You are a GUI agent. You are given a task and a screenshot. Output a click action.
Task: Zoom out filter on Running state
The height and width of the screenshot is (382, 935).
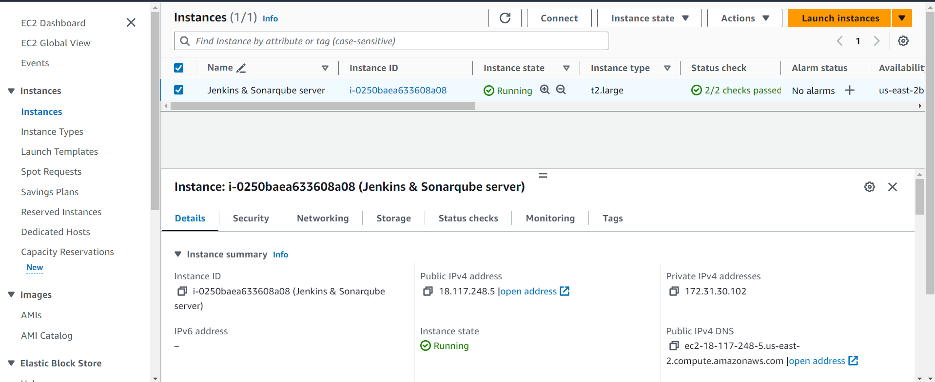[561, 90]
